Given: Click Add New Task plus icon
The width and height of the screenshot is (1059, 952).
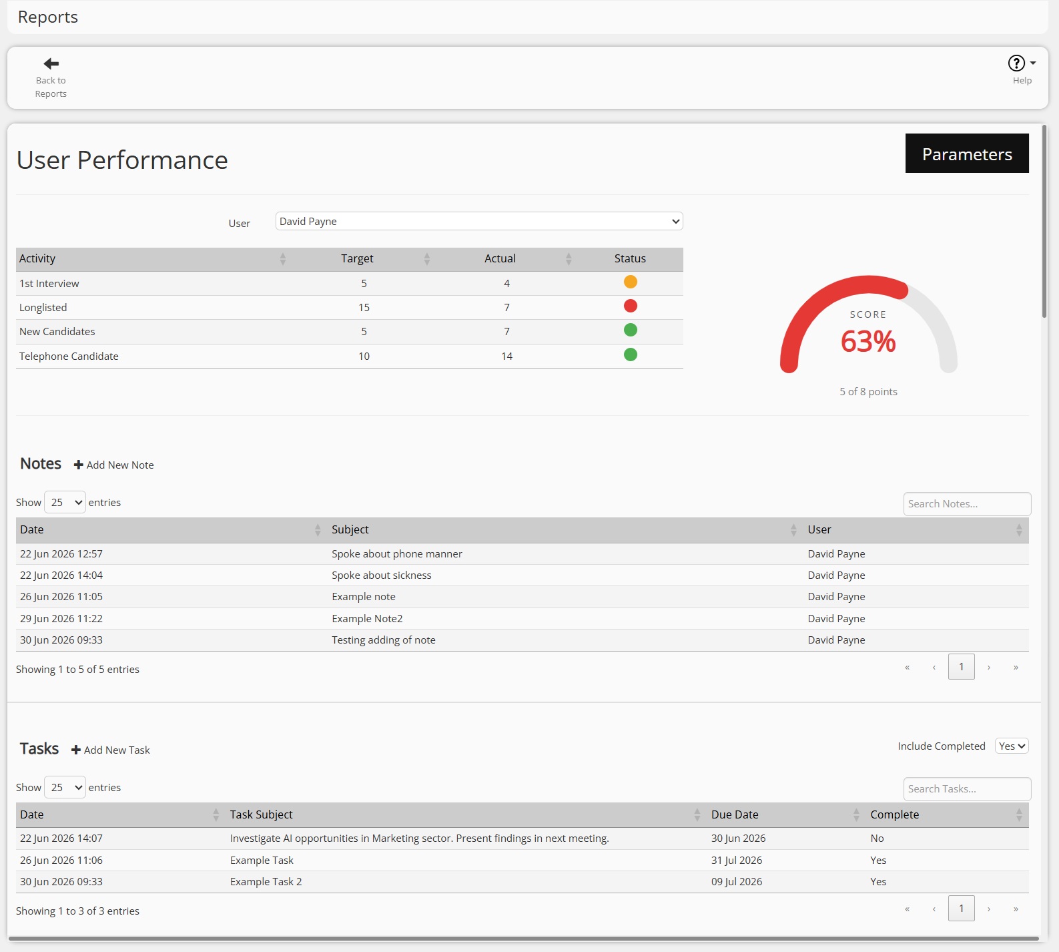Looking at the screenshot, I should coord(76,750).
